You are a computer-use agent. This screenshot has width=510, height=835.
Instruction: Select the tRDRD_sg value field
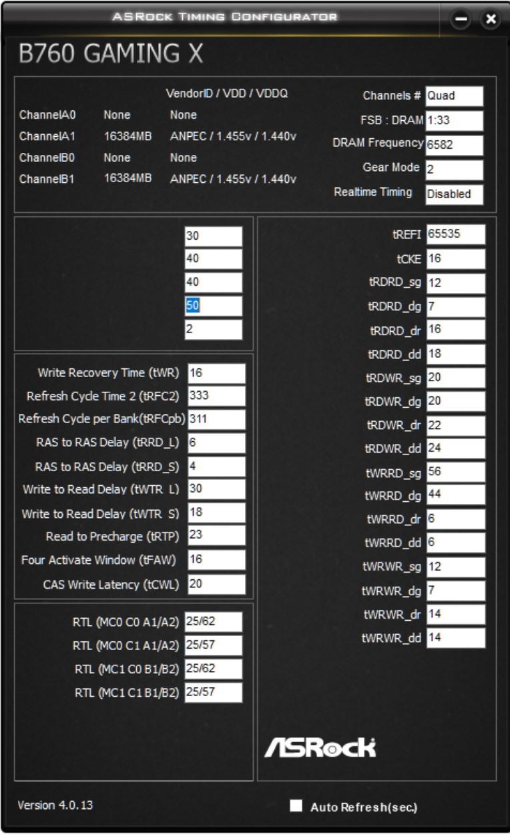[x=456, y=283]
